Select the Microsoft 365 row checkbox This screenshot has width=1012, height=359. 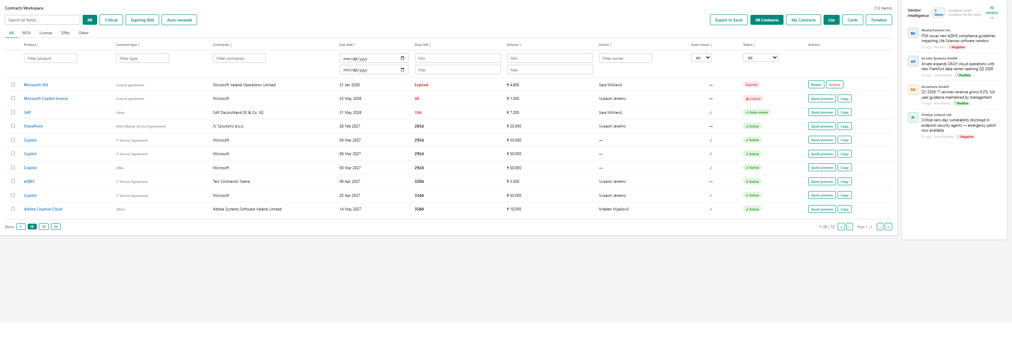coord(13,85)
